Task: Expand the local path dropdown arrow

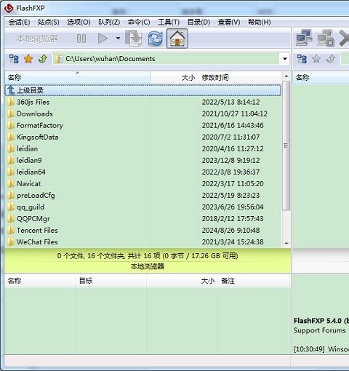Action: (285, 59)
